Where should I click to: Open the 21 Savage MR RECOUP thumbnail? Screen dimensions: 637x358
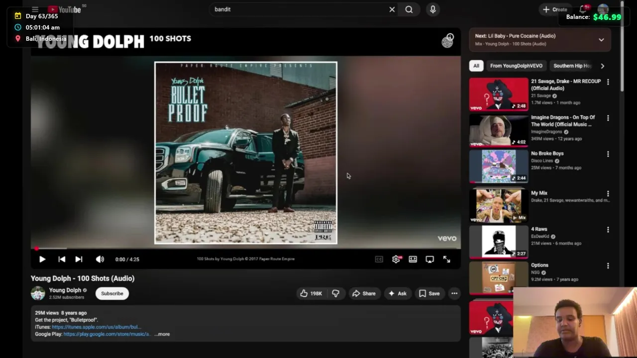pyautogui.click(x=499, y=94)
